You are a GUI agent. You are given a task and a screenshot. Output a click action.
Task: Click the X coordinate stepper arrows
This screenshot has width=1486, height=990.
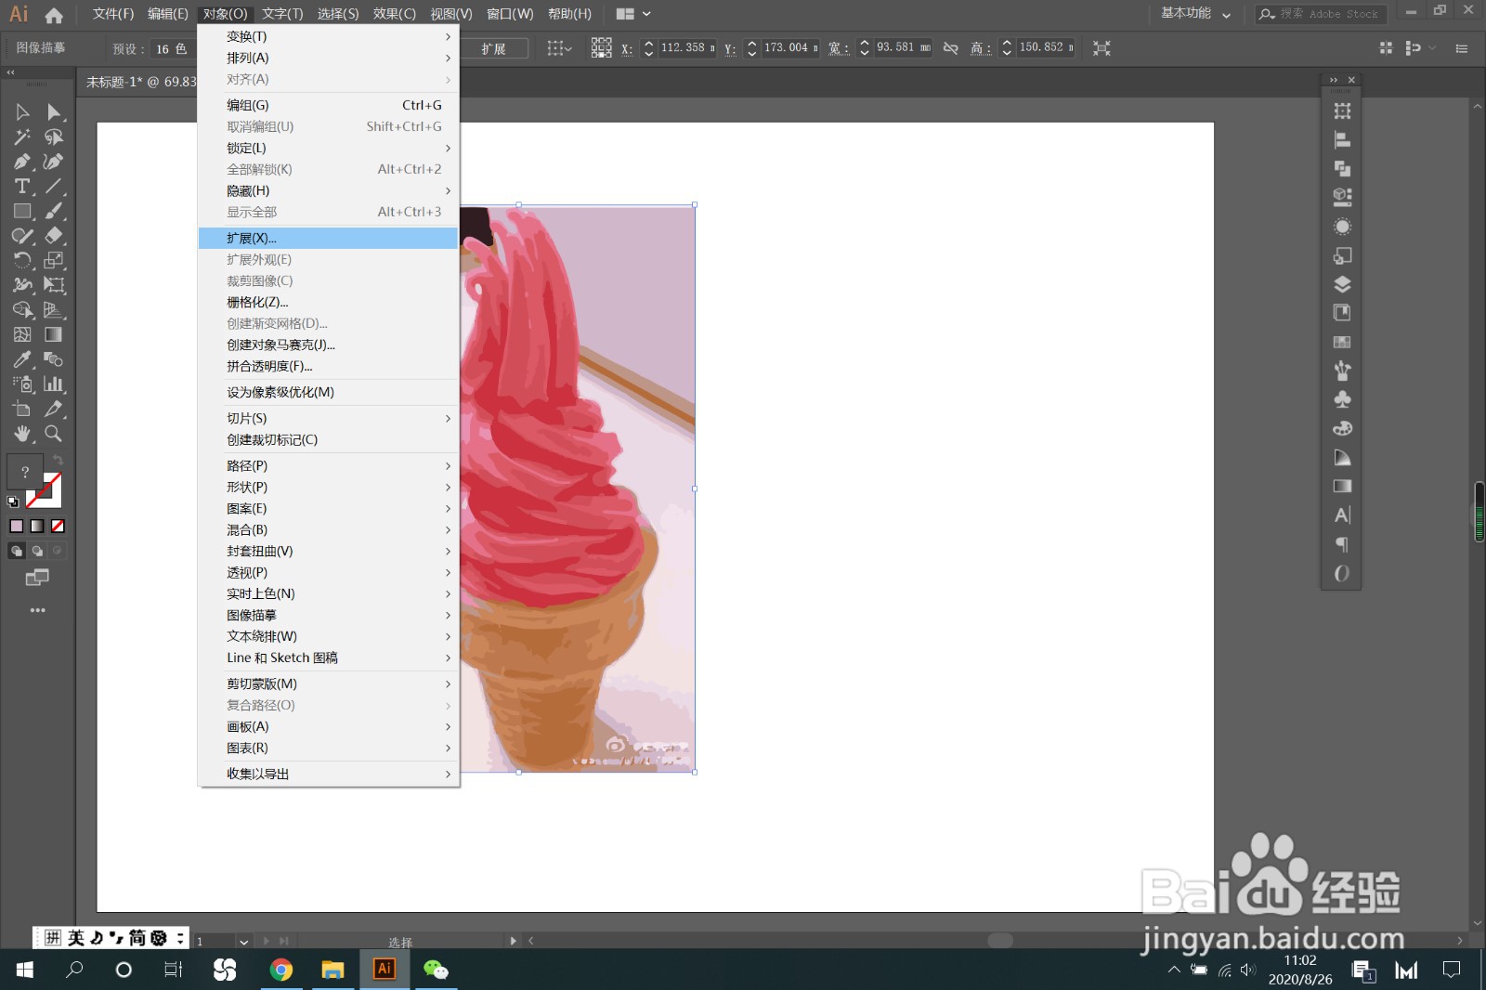pos(648,48)
